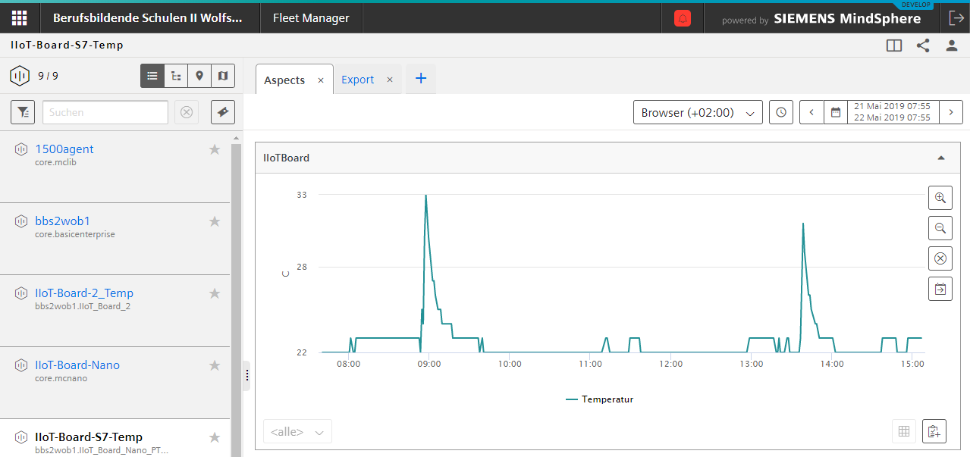The image size is (970, 457).
Task: Open the app launcher grid icon
Action: [20, 18]
